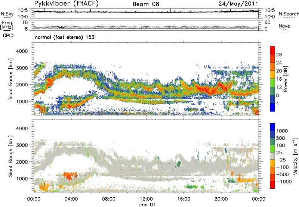Click 'Slant Range [km]' label of velocity panel
The width and height of the screenshot is (299, 207).
[10, 156]
